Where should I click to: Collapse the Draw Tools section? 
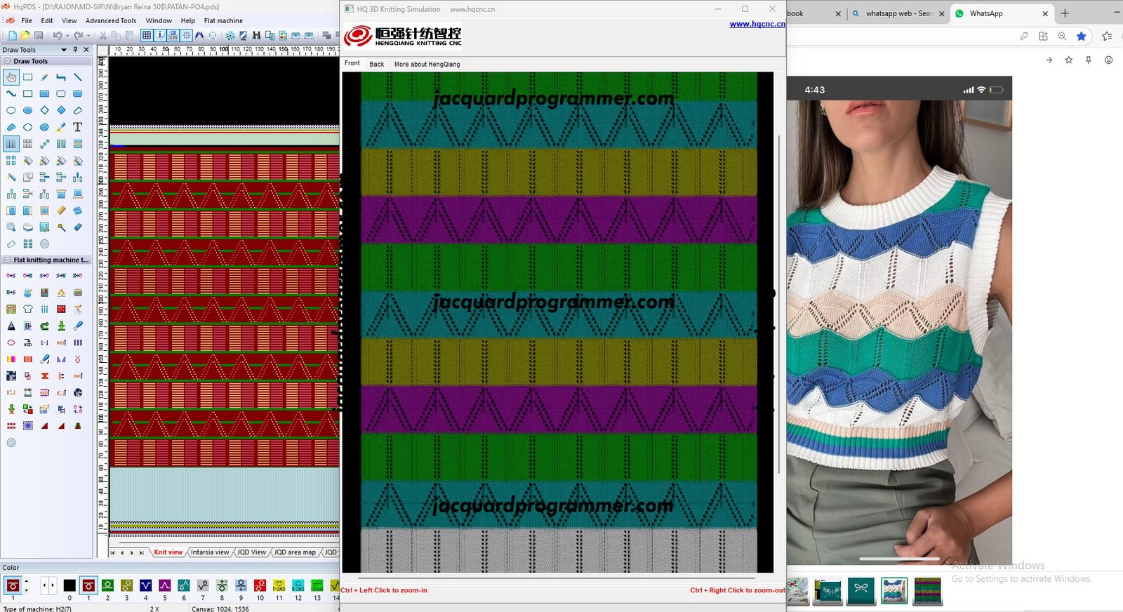[x=7, y=61]
